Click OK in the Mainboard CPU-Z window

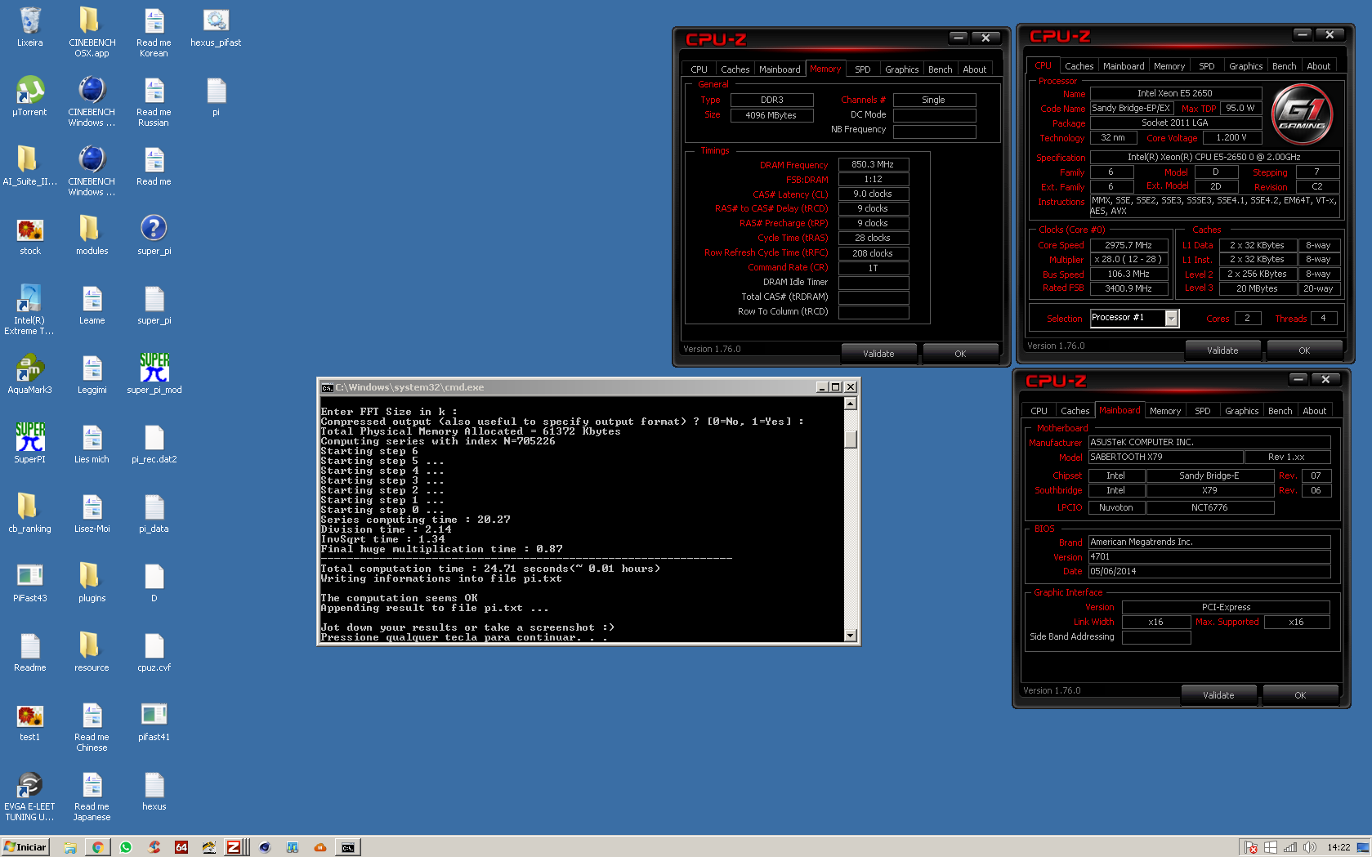point(1300,695)
